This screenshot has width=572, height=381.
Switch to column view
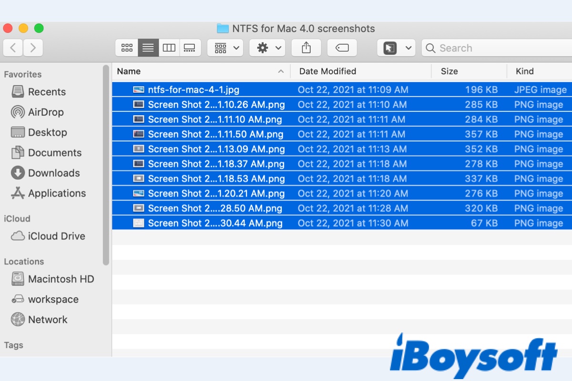[169, 48]
